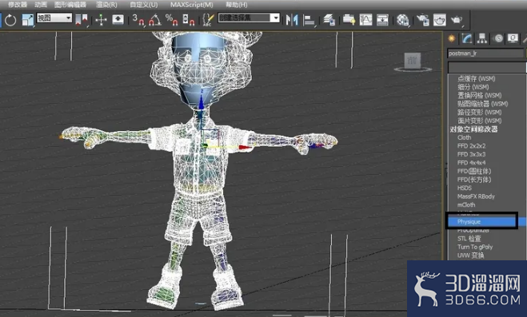This screenshot has height=317, width=527.
Task: Select the FFD 3x3x3 modifier
Action: click(x=471, y=154)
